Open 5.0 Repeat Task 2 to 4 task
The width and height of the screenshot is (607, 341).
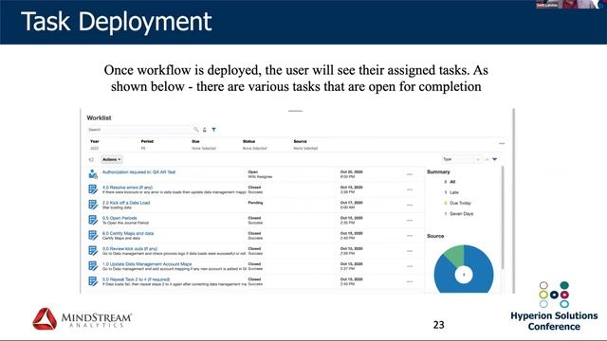[136, 279]
